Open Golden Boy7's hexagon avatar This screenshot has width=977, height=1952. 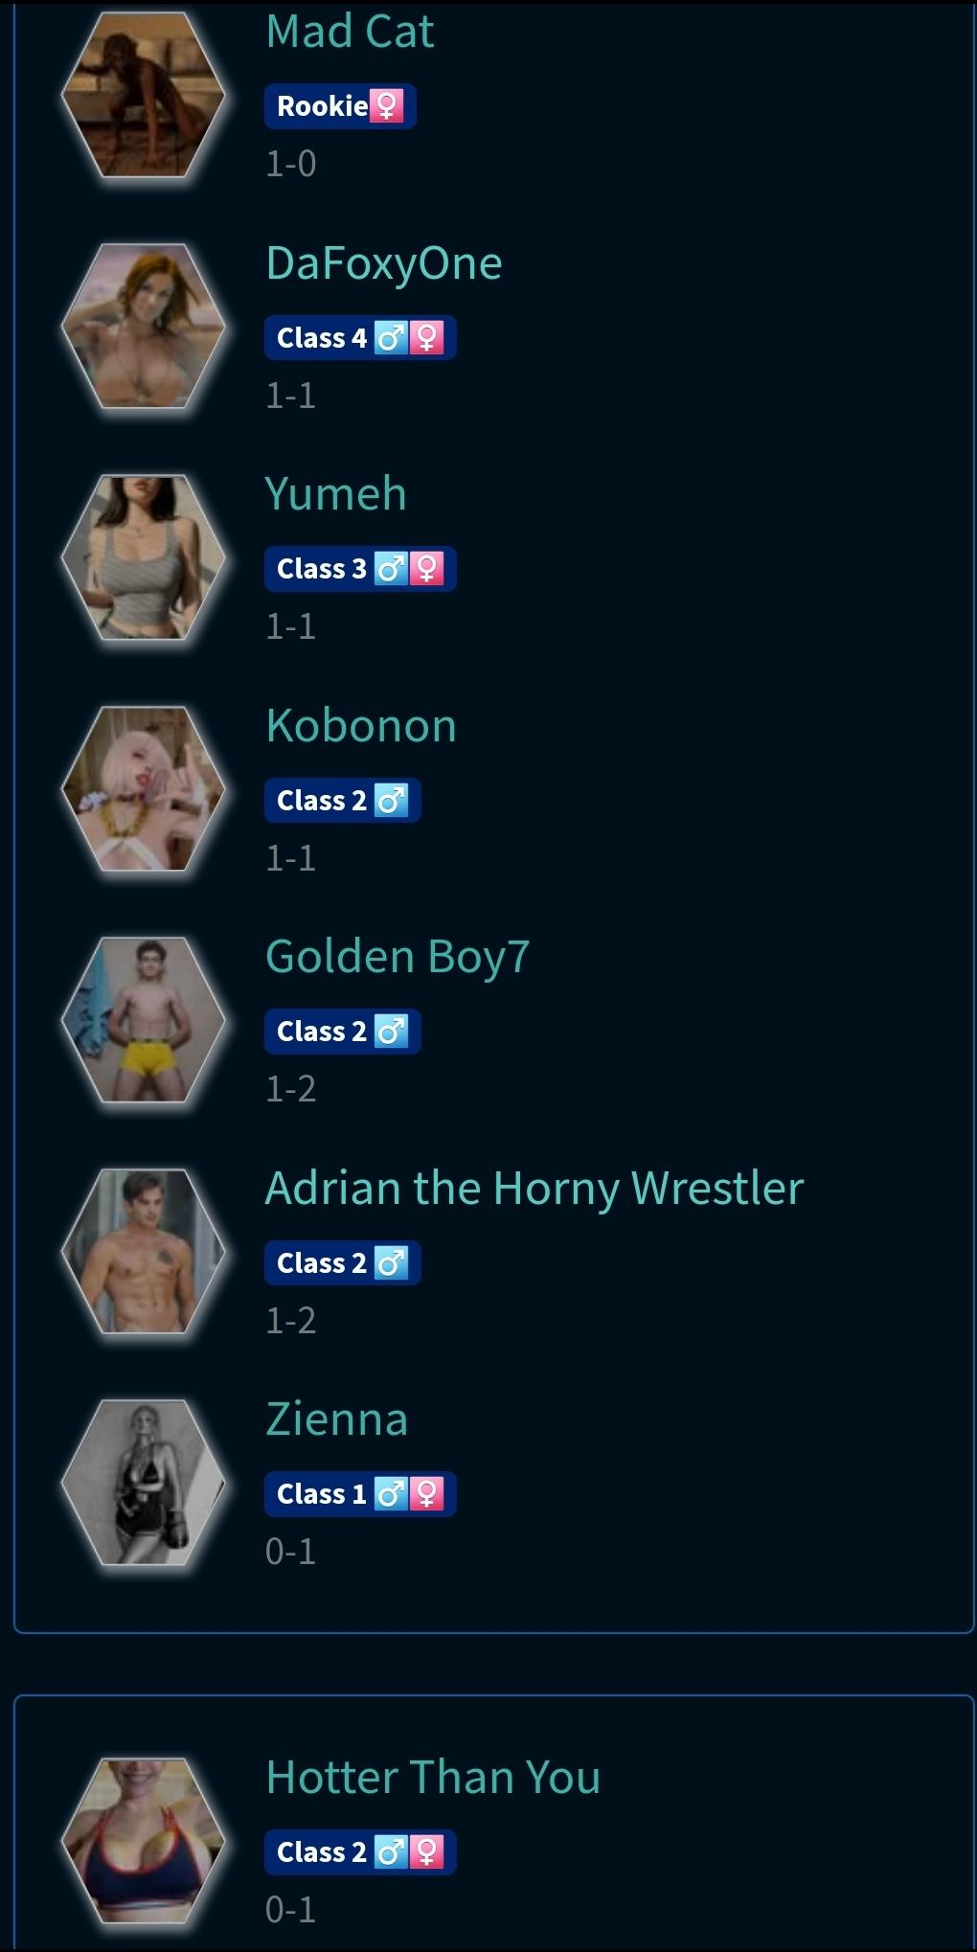(143, 1019)
